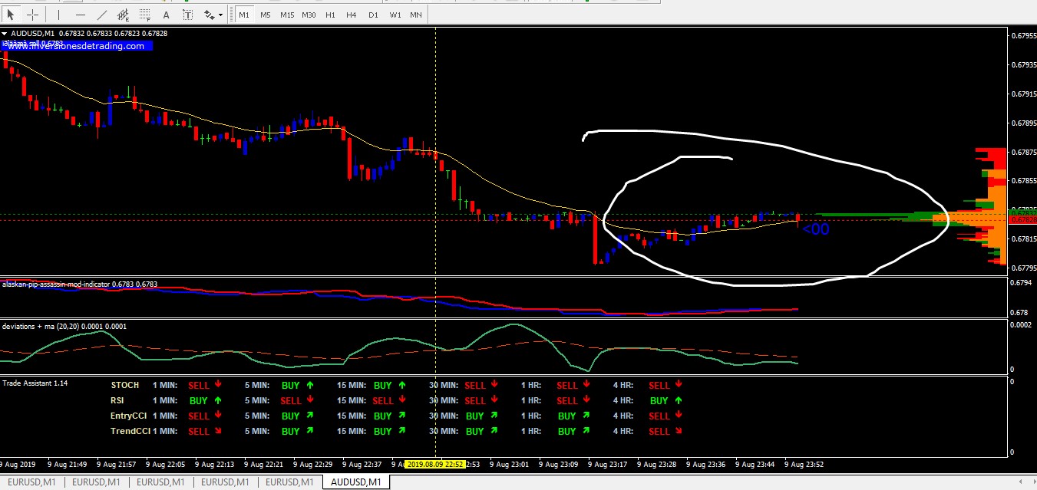
Task: Click RSI 4 HR BUY signal
Action: [665, 401]
